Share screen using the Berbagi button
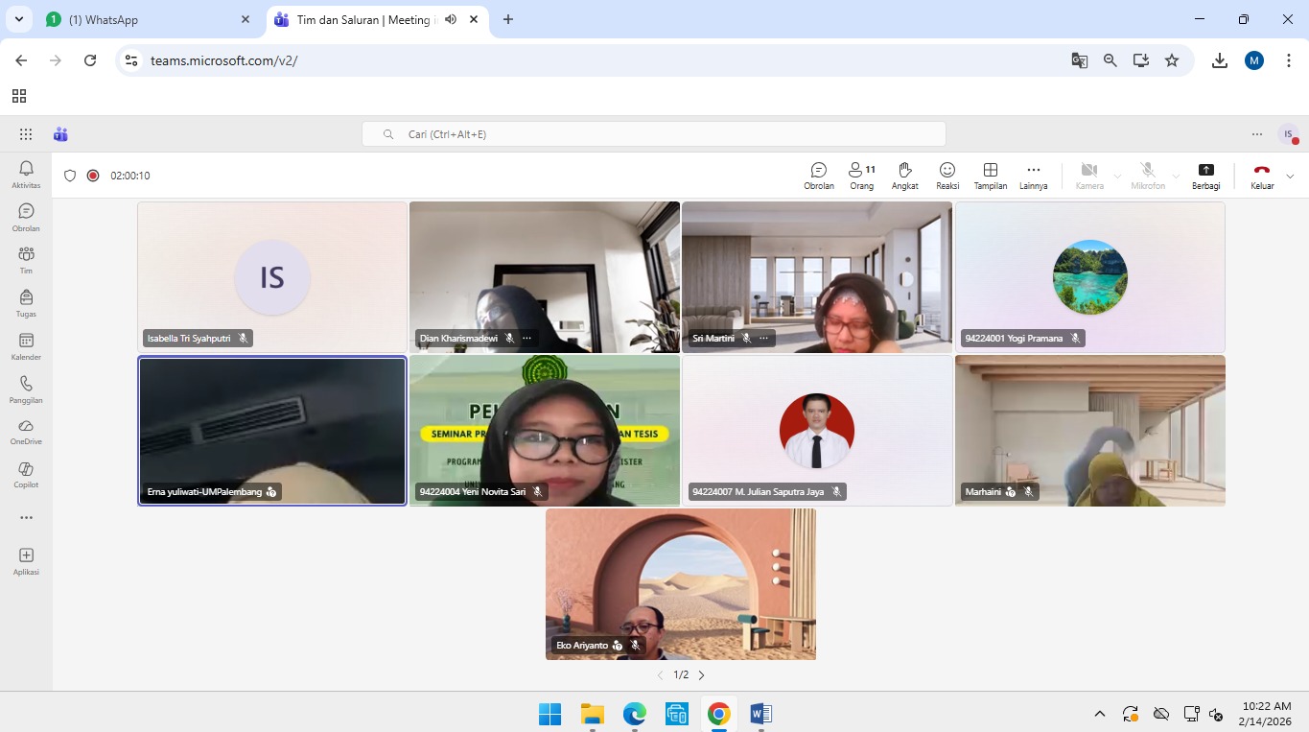 pos(1205,176)
